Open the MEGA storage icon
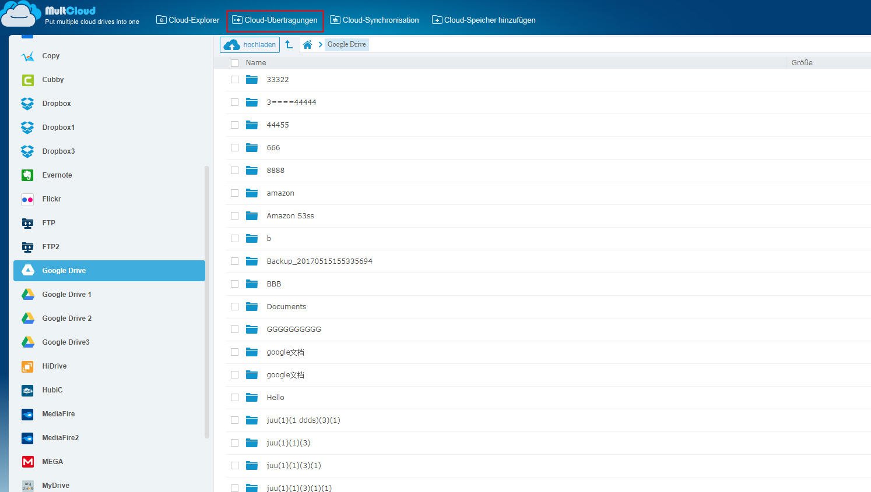871x492 pixels. 27,462
